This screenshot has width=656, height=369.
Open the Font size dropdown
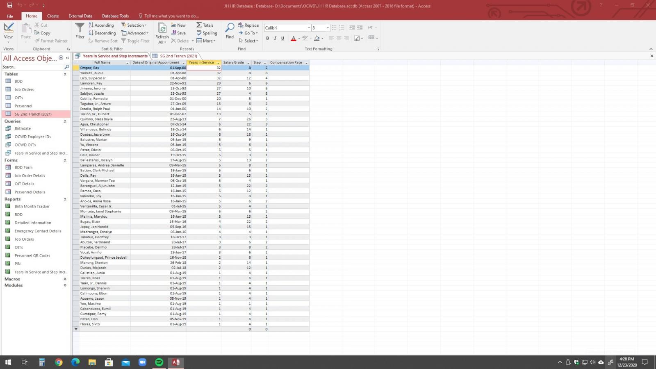tap(328, 28)
